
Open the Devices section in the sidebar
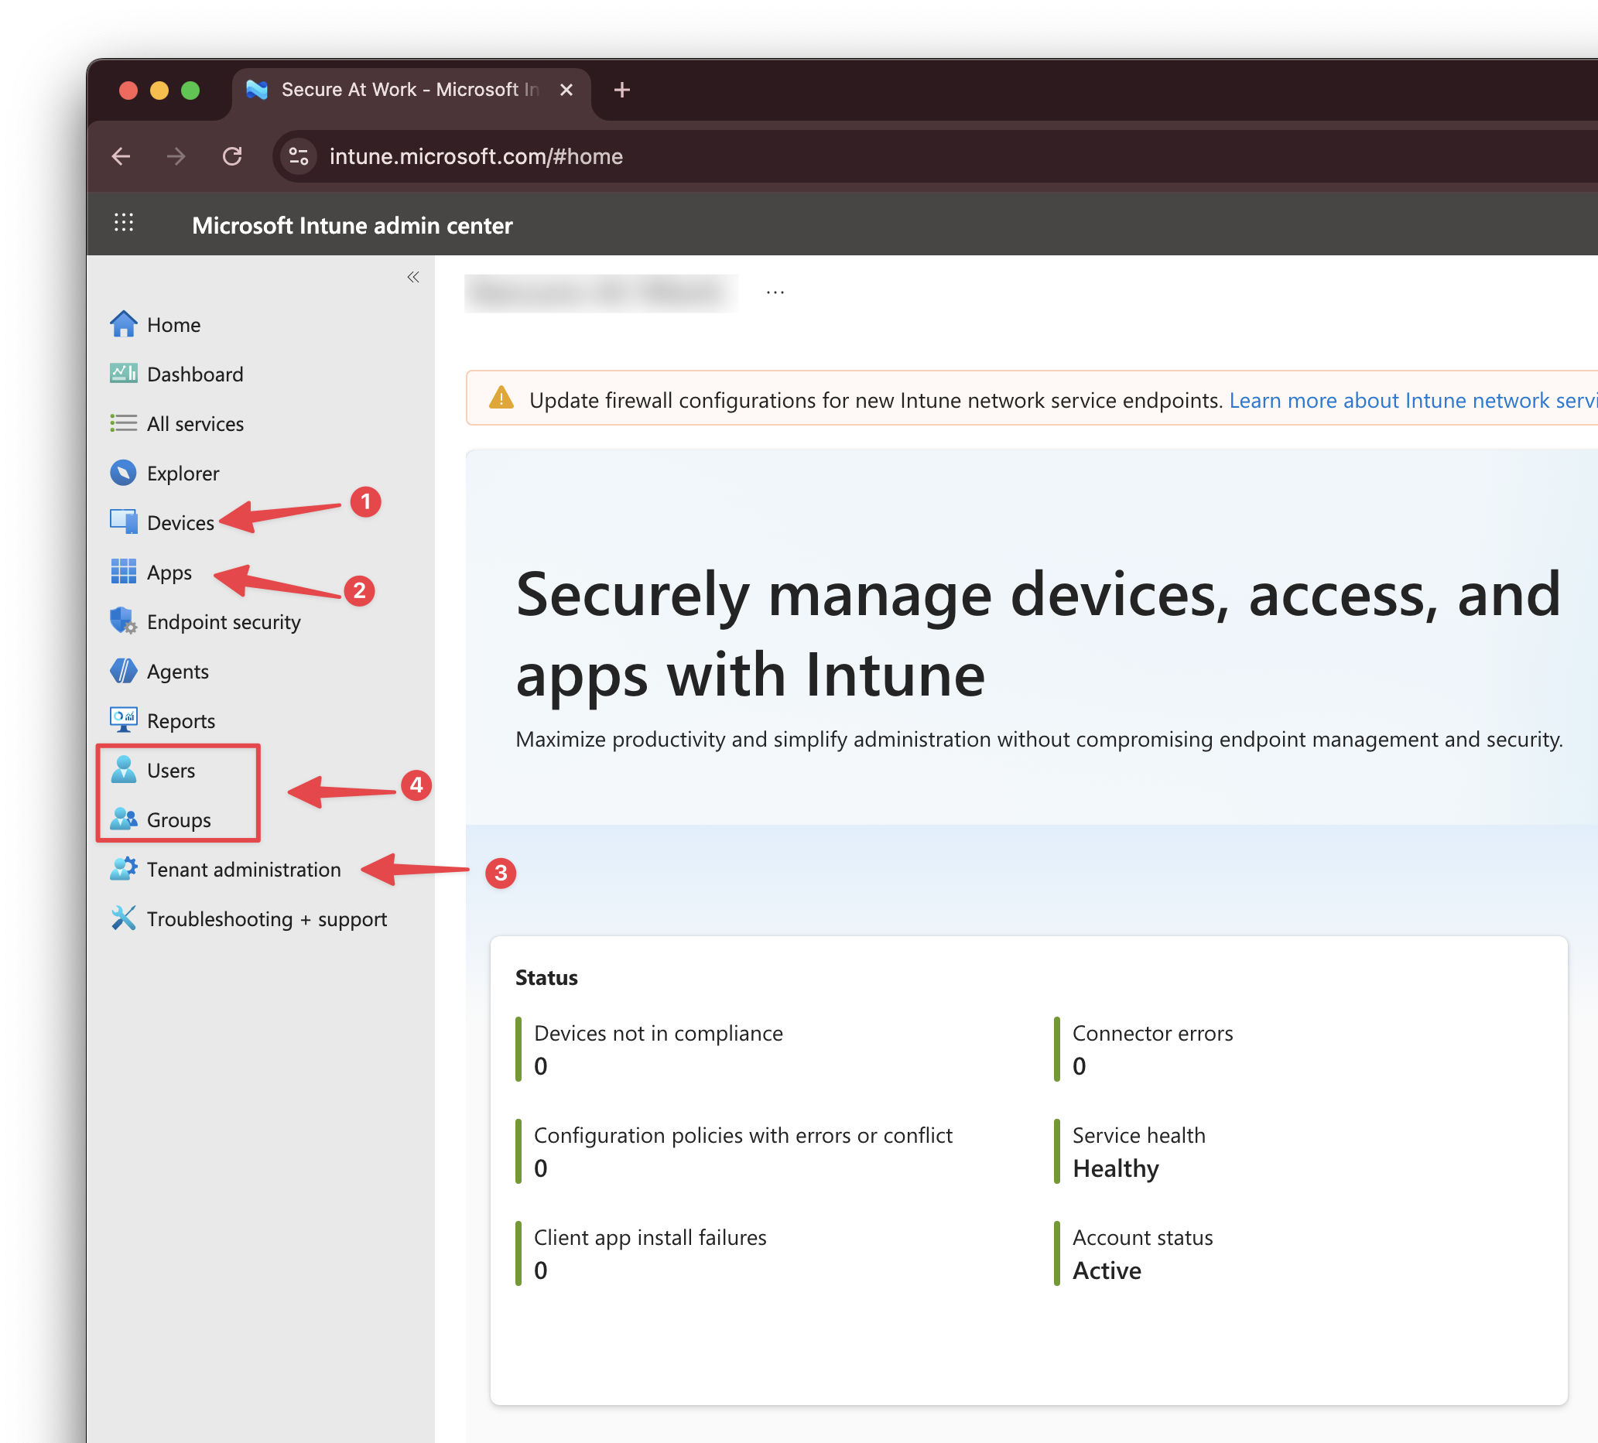pyautogui.click(x=180, y=522)
